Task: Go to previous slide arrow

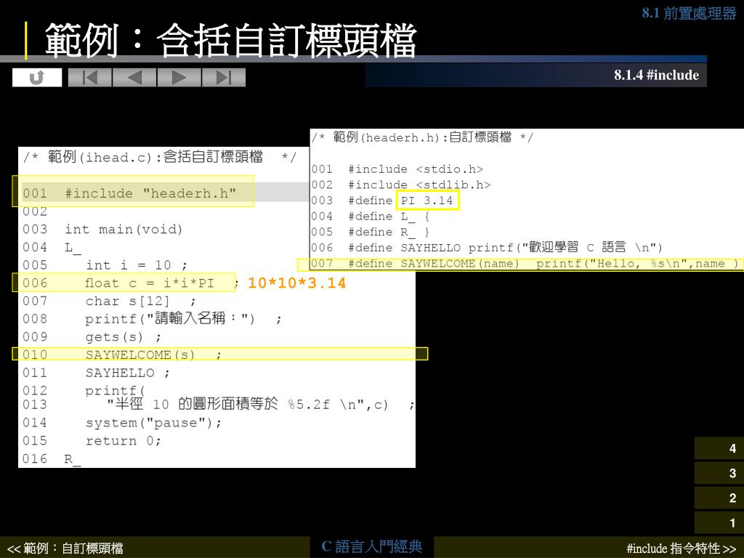Action: click(134, 77)
